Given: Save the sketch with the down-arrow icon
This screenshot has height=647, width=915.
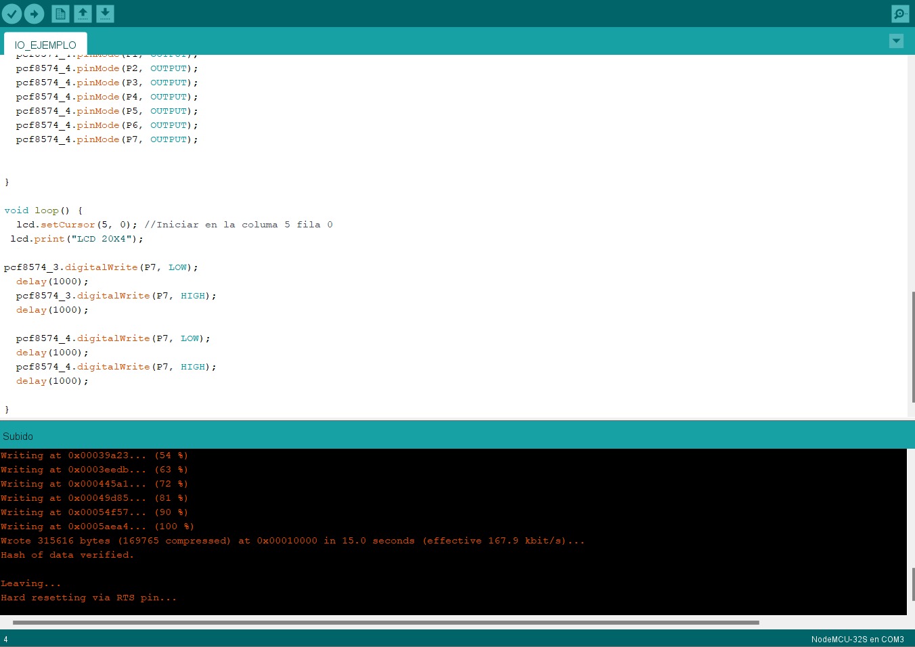Looking at the screenshot, I should click(x=105, y=14).
